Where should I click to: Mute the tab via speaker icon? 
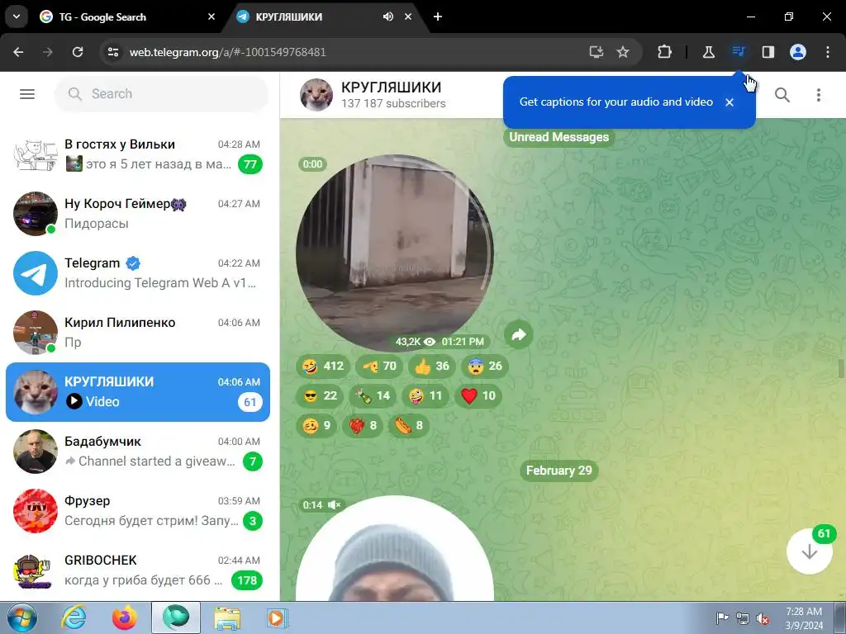(x=388, y=17)
